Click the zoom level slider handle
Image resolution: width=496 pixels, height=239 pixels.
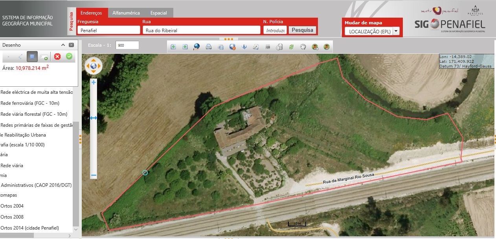click(x=94, y=118)
